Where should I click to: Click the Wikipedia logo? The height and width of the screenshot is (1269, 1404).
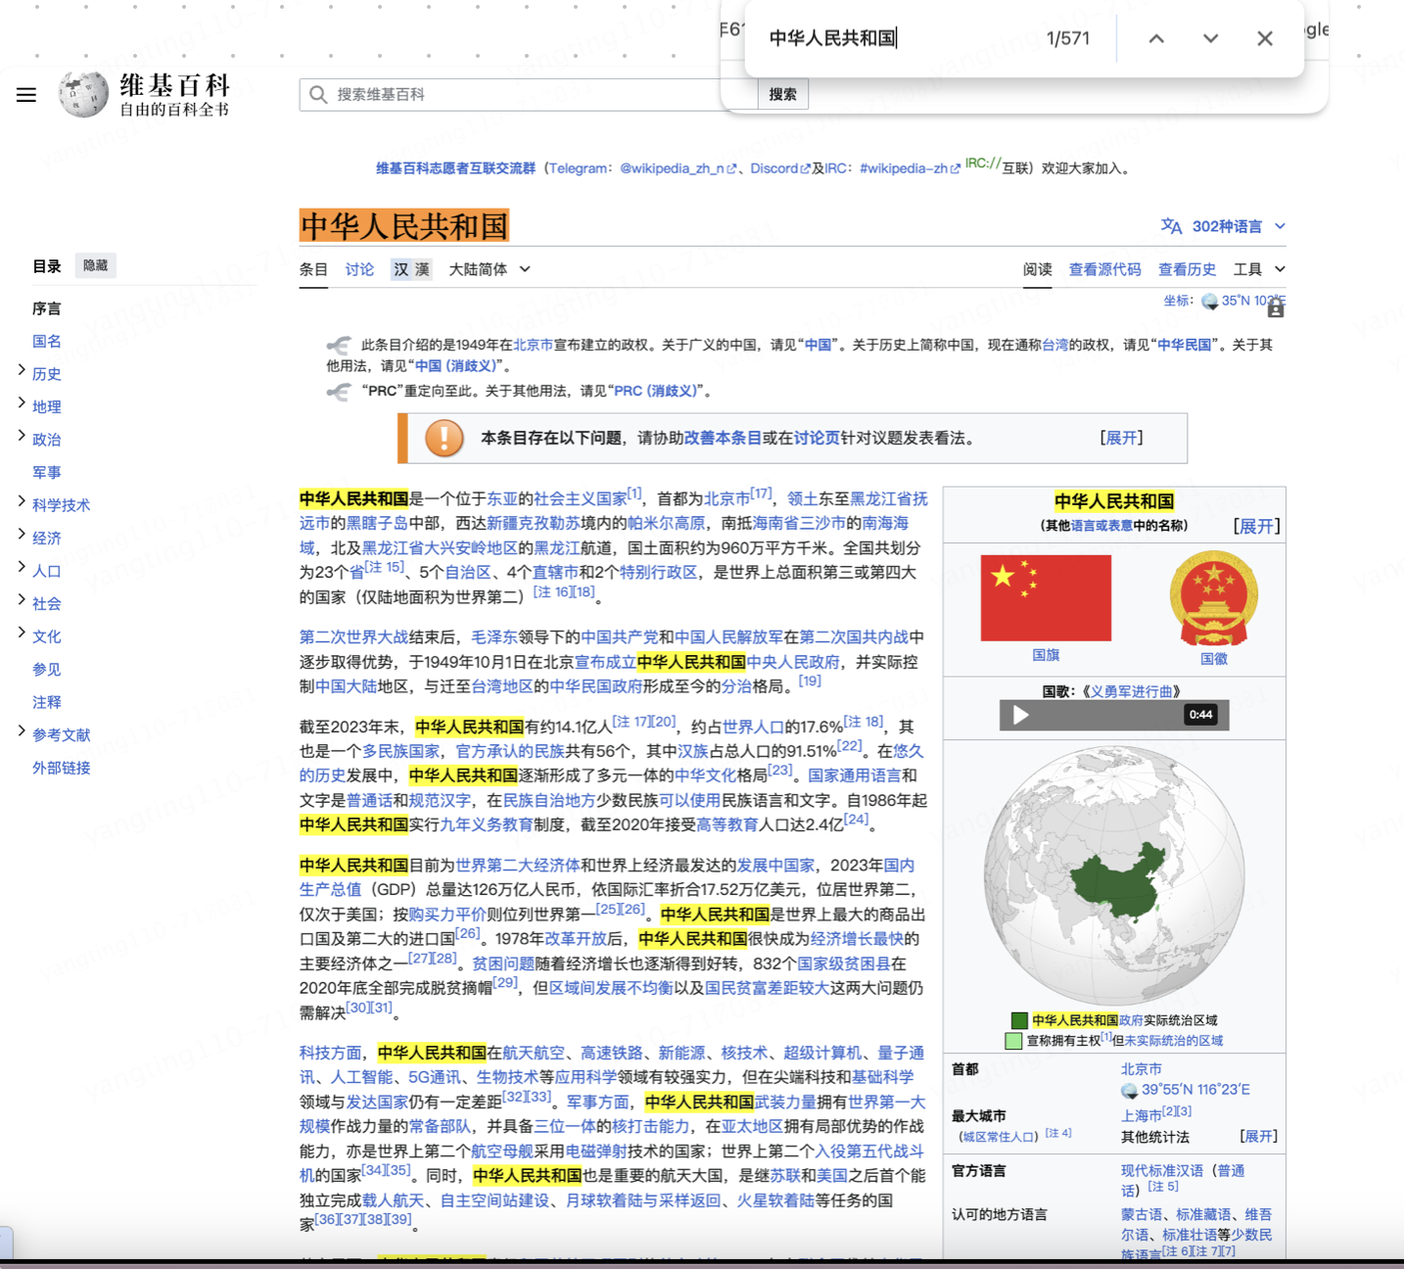tap(84, 94)
